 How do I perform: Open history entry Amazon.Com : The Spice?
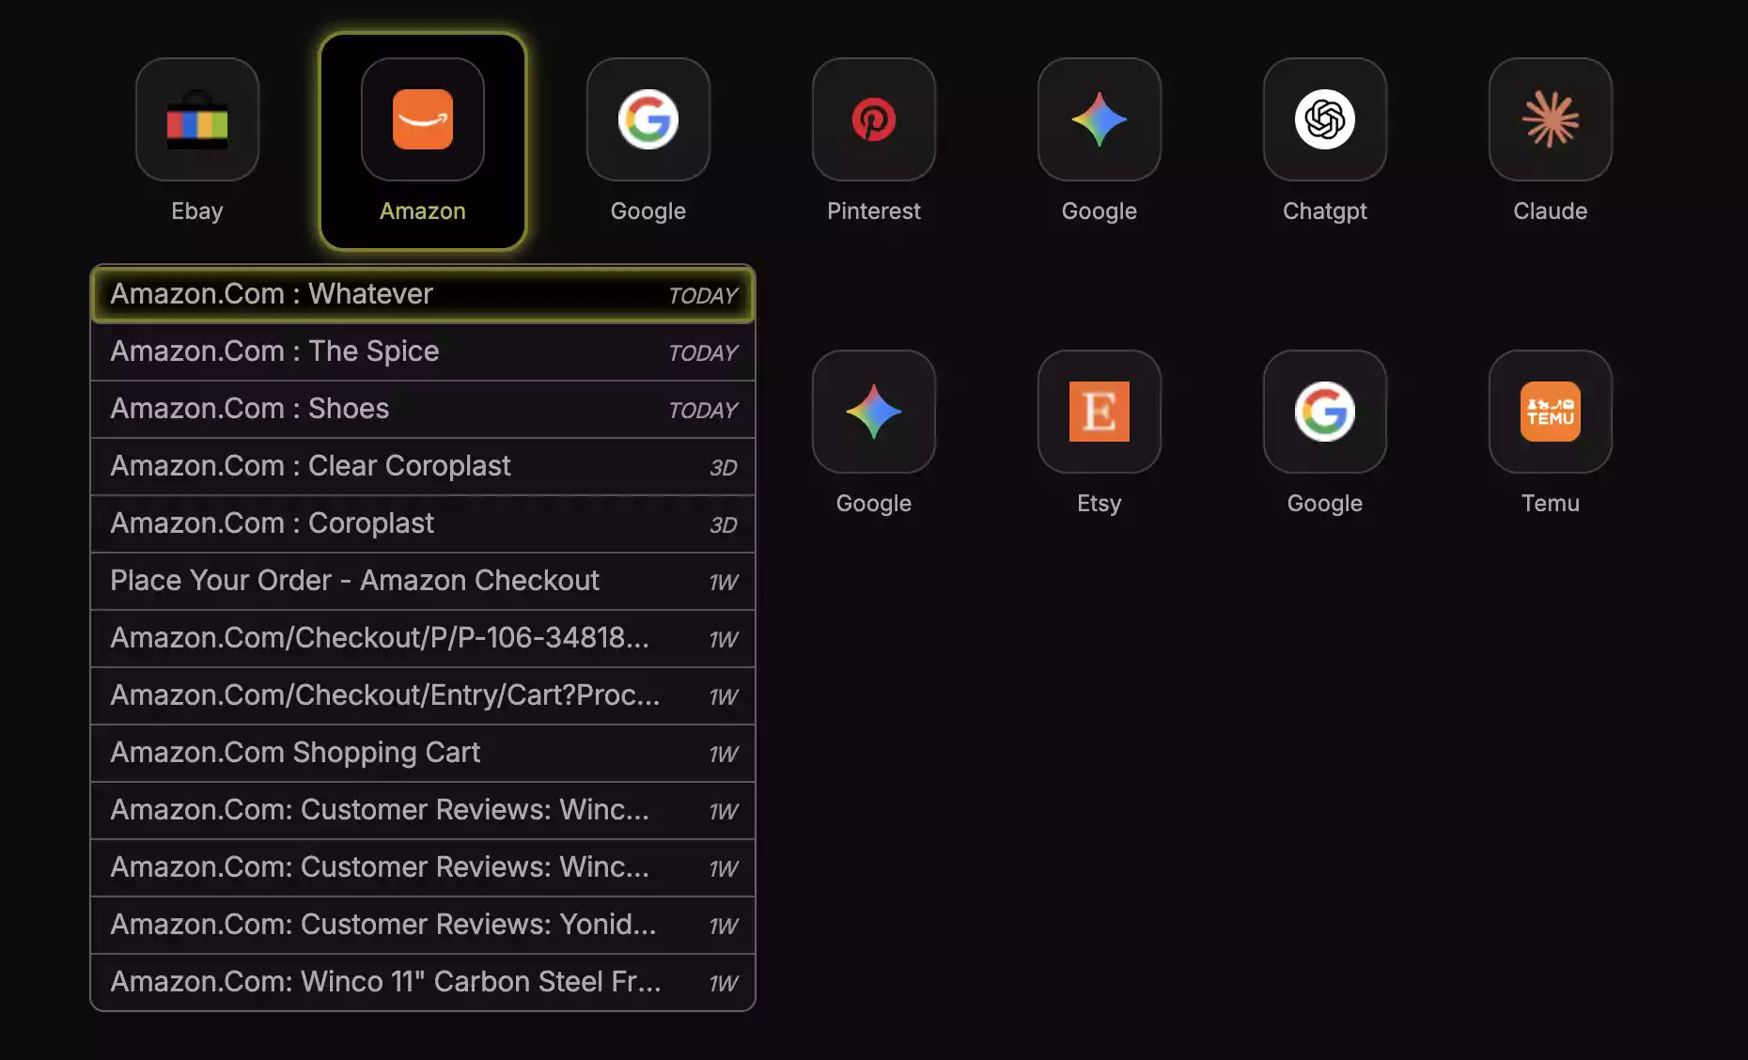click(x=423, y=351)
